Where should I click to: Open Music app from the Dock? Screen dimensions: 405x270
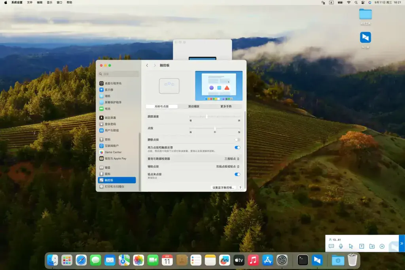253,260
